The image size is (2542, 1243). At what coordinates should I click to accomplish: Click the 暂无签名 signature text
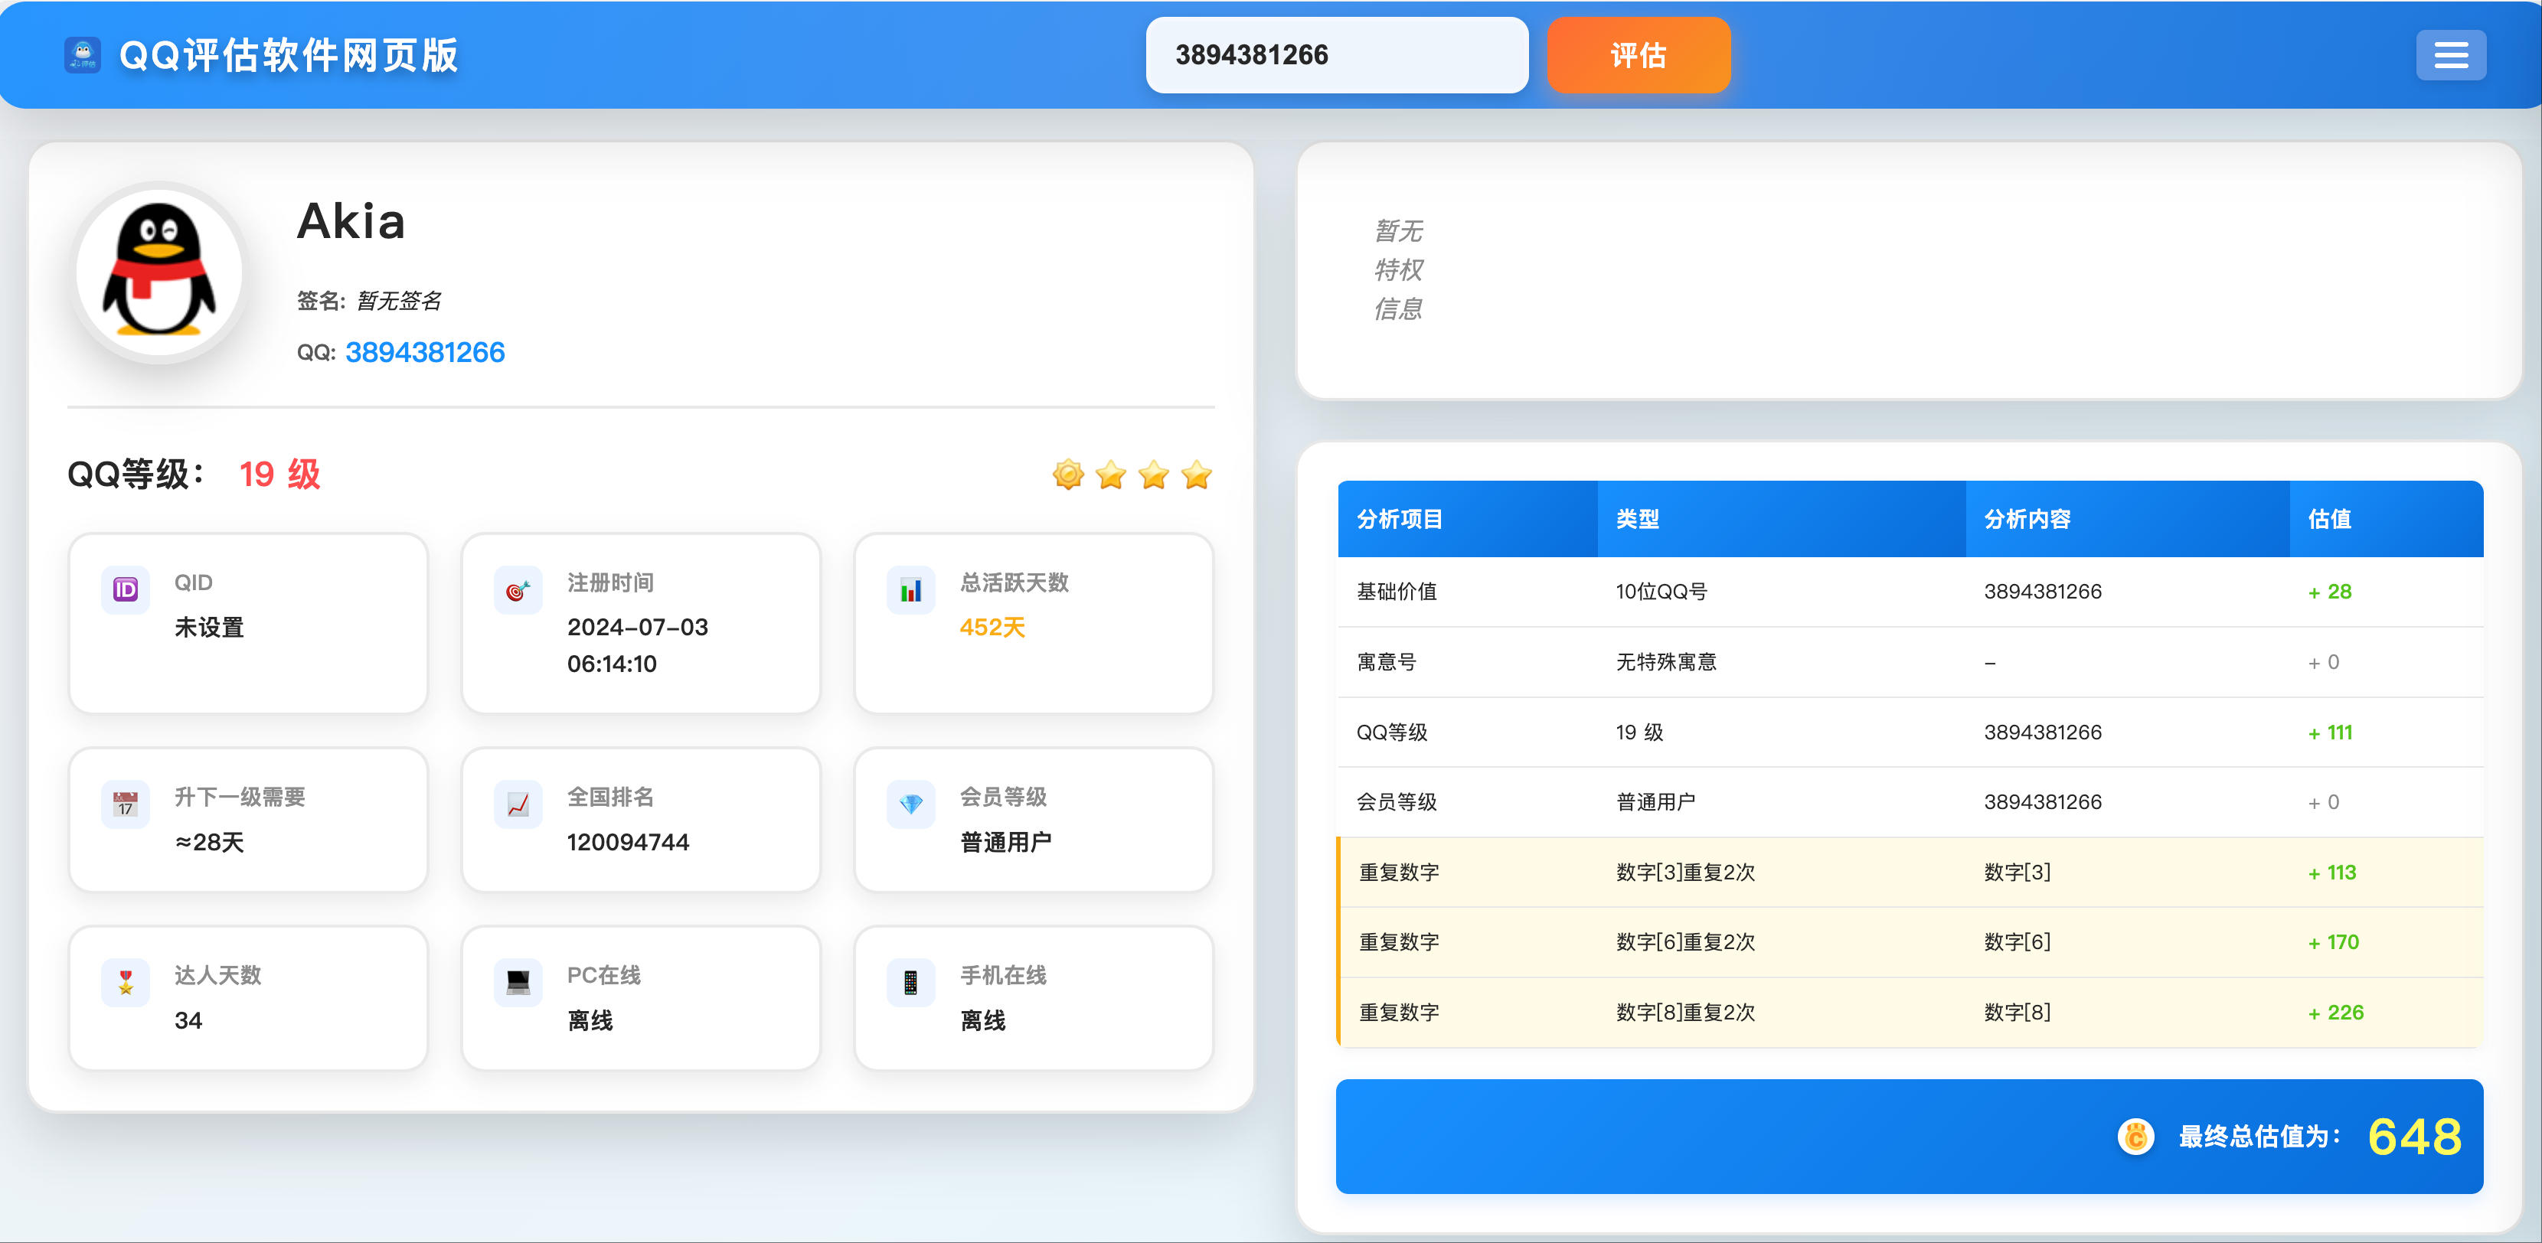coord(399,301)
